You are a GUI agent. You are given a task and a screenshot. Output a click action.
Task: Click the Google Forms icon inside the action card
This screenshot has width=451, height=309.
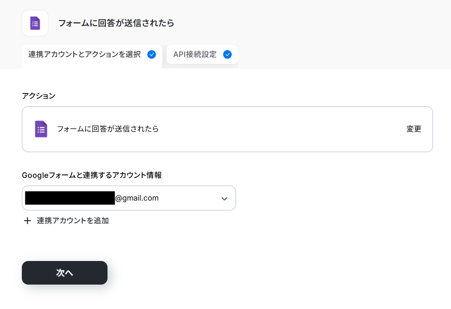point(41,129)
